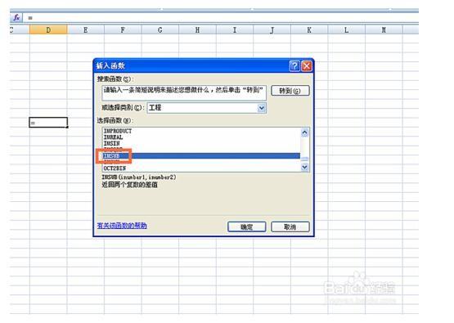The width and height of the screenshot is (454, 323).
Task: Click the 确定 (OK) button
Action: [x=247, y=227]
